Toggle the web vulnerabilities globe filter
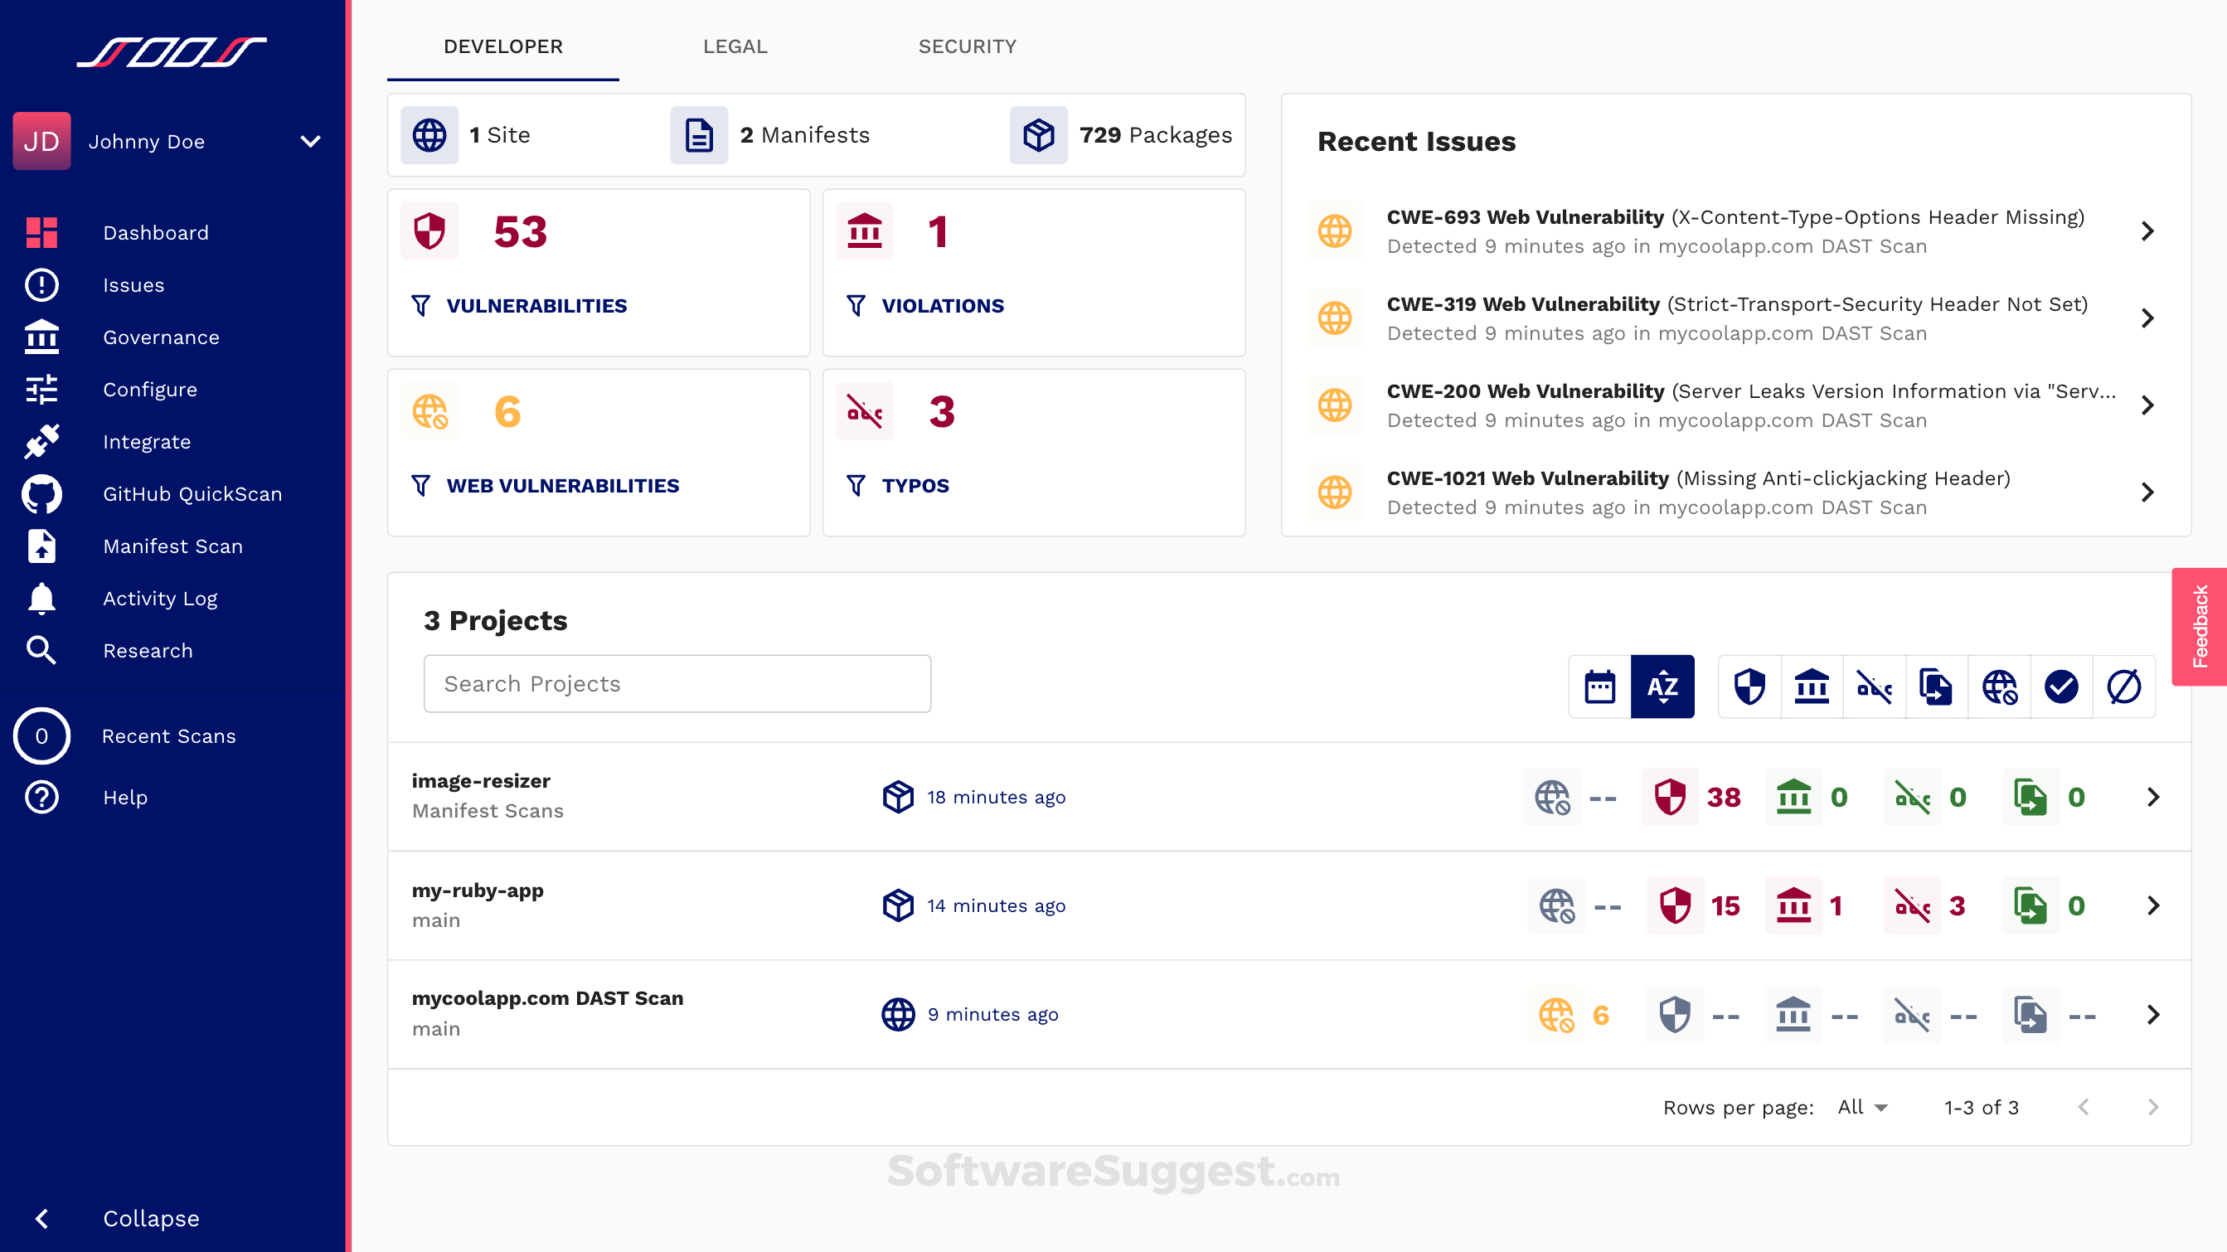2227x1252 pixels. click(x=1999, y=686)
